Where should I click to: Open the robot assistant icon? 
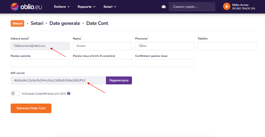(x=164, y=7)
